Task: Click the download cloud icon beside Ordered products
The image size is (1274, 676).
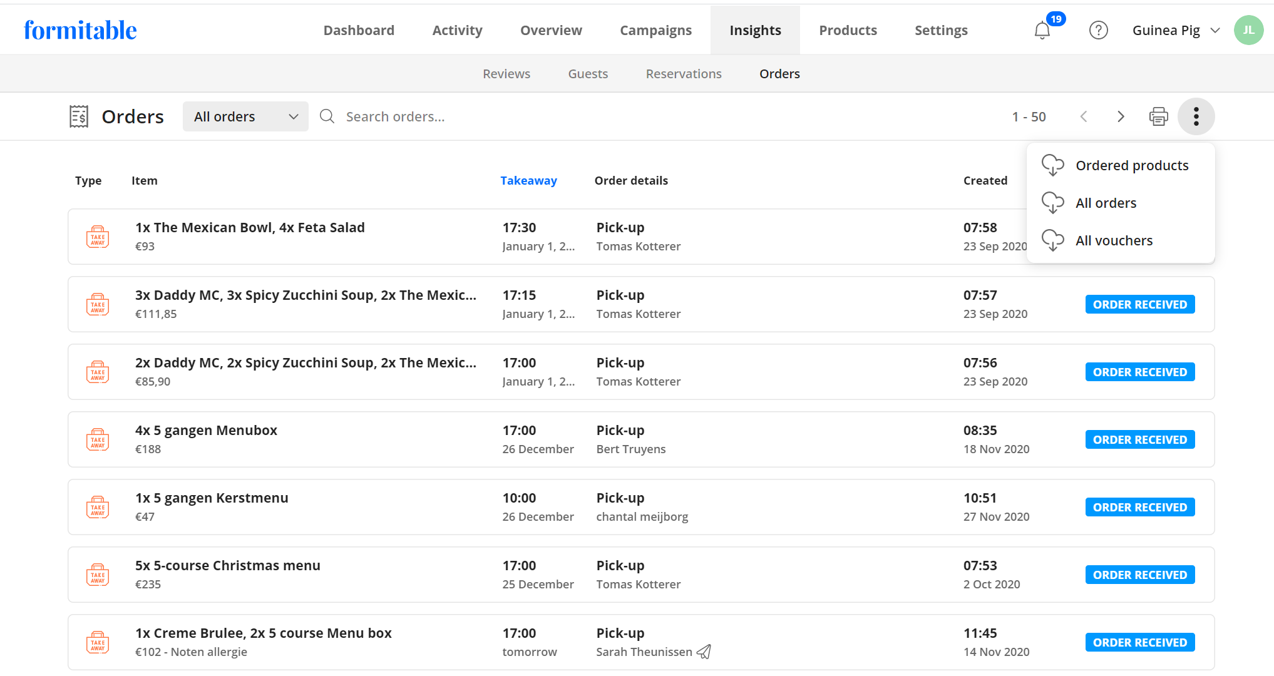Action: click(x=1052, y=165)
